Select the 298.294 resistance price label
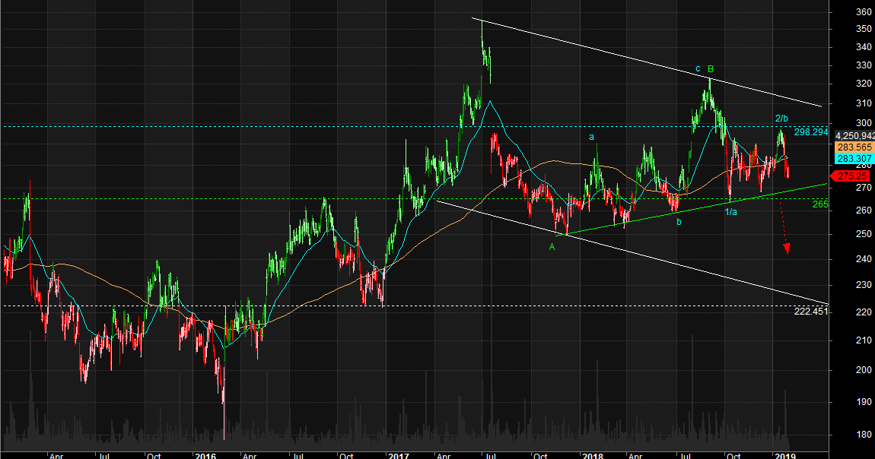875x459 pixels. coord(811,131)
